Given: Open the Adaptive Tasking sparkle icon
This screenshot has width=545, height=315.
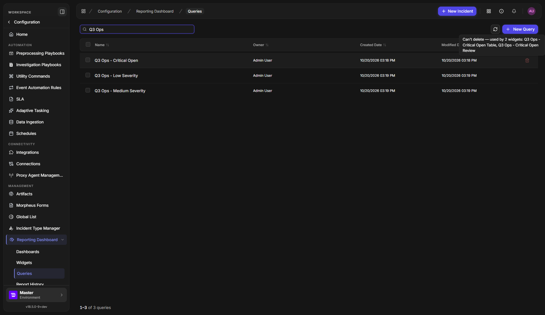Looking at the screenshot, I should 11,111.
